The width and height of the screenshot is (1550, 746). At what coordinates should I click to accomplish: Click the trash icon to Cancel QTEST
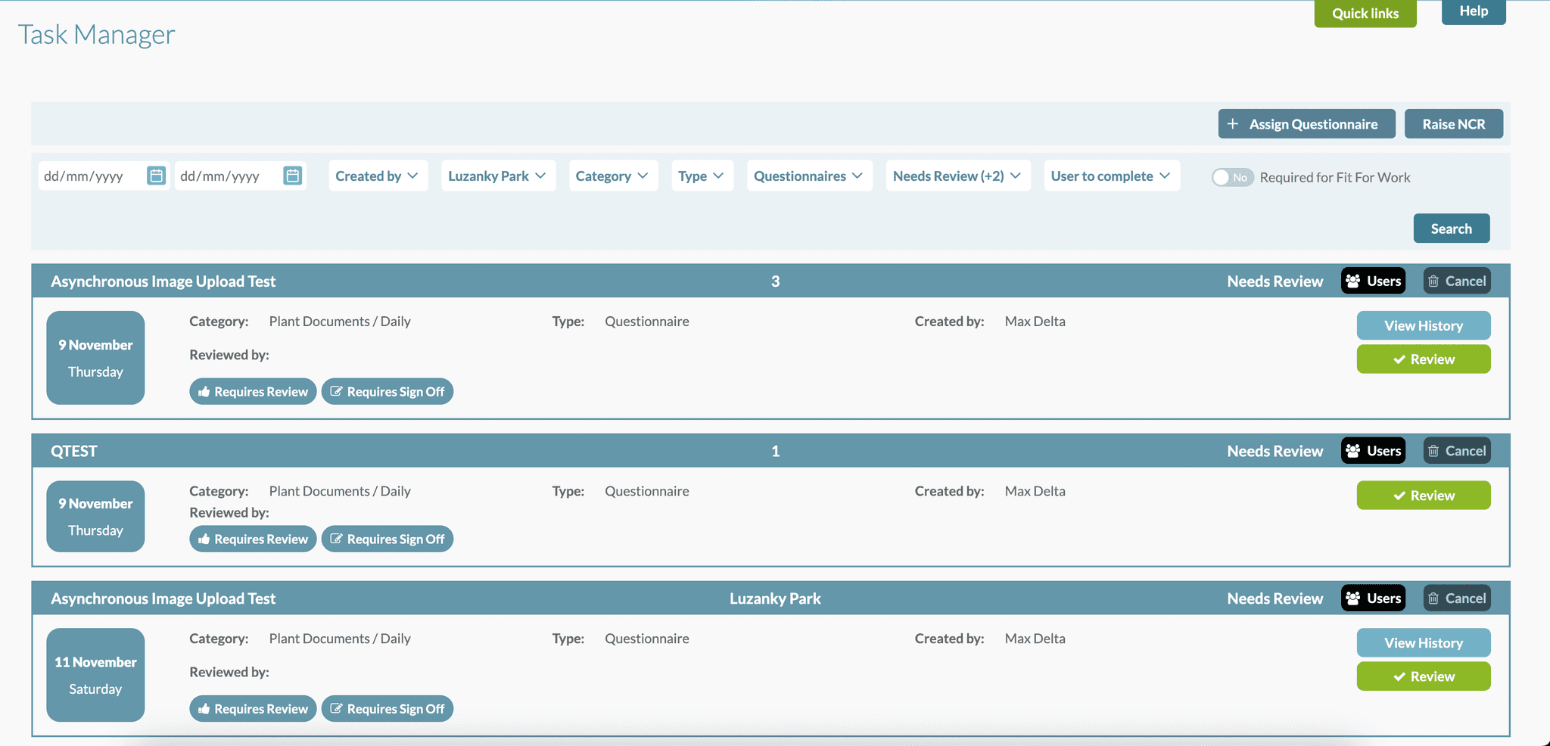[1434, 450]
